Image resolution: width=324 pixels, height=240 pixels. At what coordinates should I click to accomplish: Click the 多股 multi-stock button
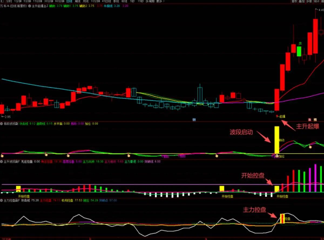pos(309,1)
